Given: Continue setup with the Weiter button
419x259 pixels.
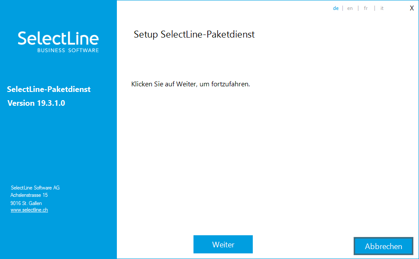Looking at the screenshot, I should click(223, 244).
